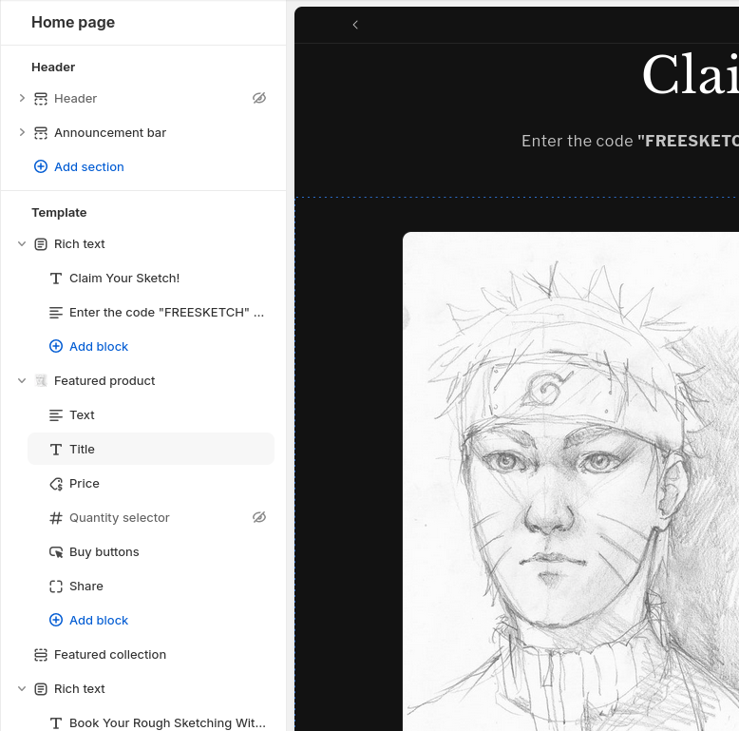Click the Featured product section icon
Viewport: 739px width, 731px height.
click(x=41, y=381)
